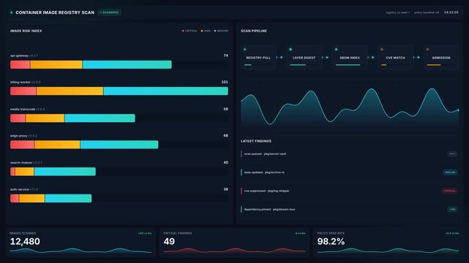Click the ADMISSION progress bar
469x263 pixels.
point(441,65)
